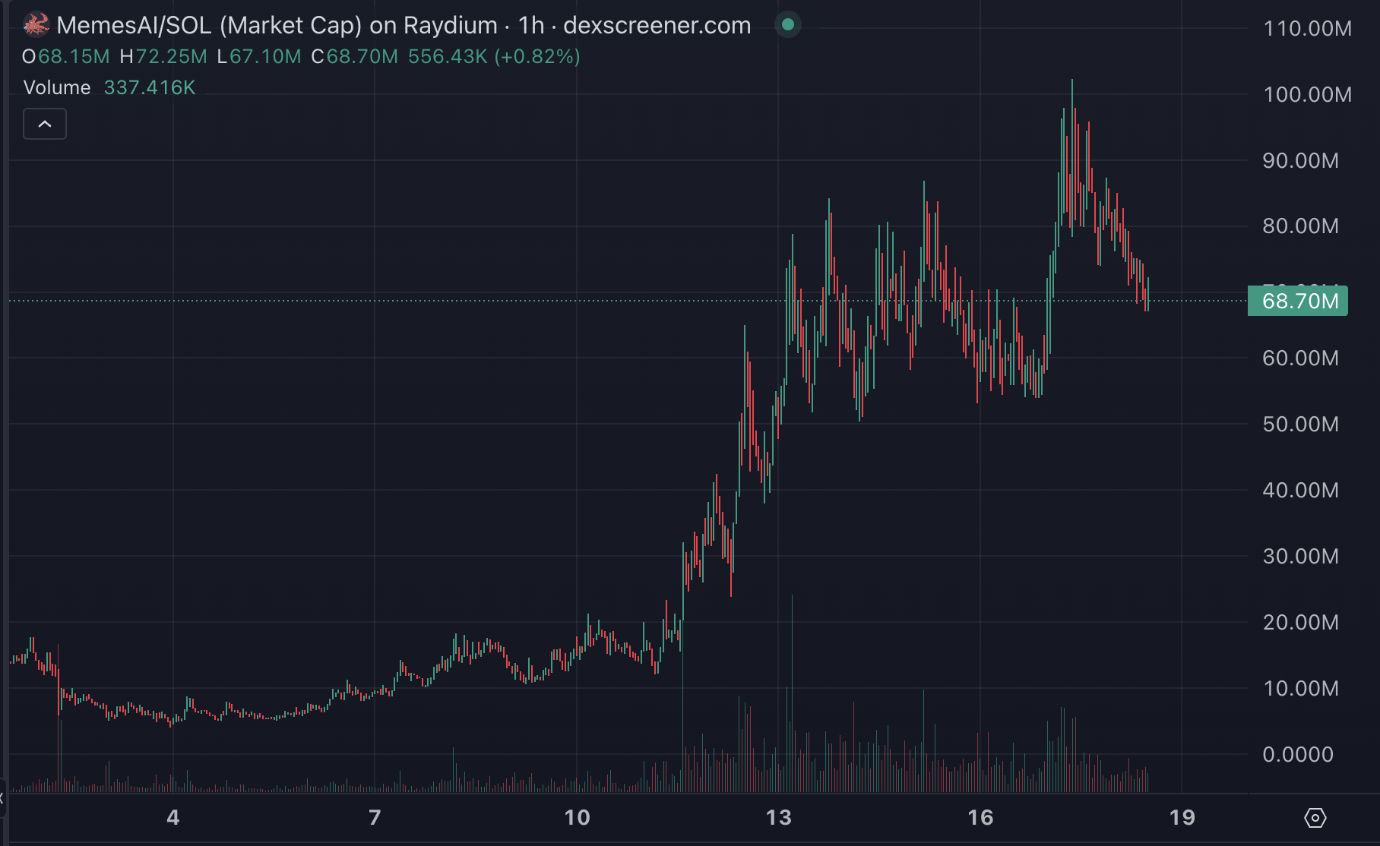Click the 0.0000 price axis label
The height and width of the screenshot is (846, 1380).
1298,754
